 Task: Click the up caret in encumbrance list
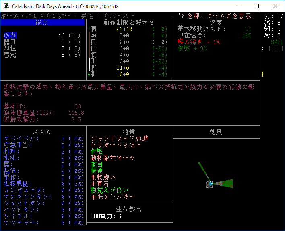click(89, 29)
